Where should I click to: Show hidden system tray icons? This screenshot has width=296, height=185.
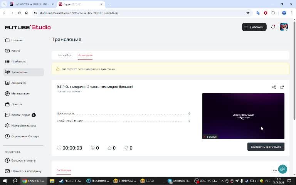pos(222,181)
